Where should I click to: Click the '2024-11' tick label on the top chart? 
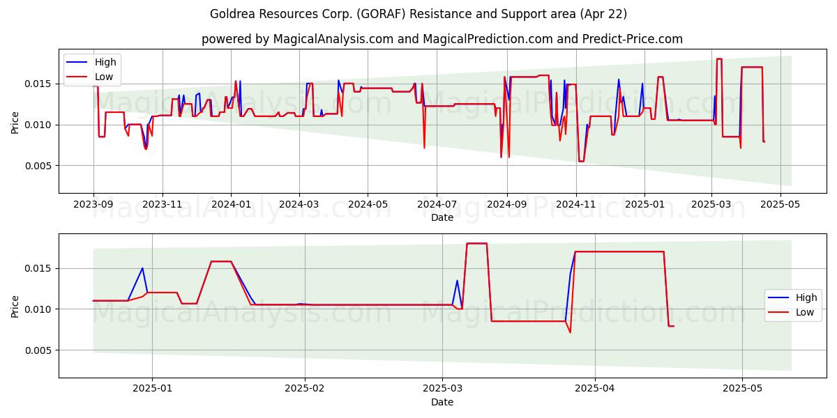(x=575, y=205)
